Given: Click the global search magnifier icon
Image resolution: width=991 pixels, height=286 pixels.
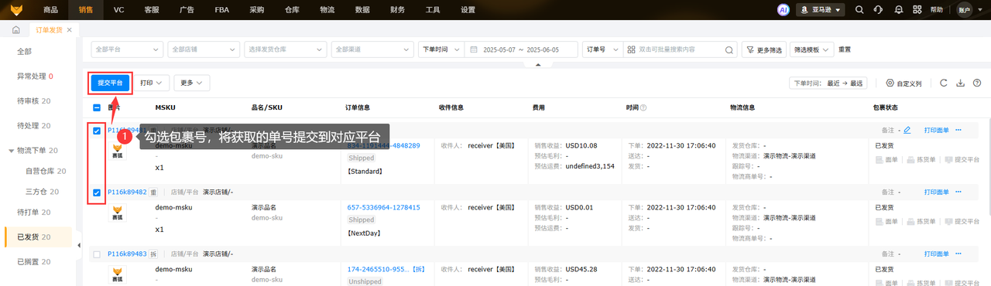Looking at the screenshot, I should 859,10.
